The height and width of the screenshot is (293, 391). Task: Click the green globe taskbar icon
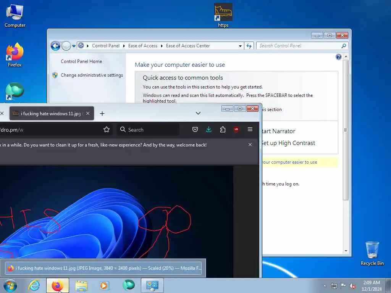[129, 285]
